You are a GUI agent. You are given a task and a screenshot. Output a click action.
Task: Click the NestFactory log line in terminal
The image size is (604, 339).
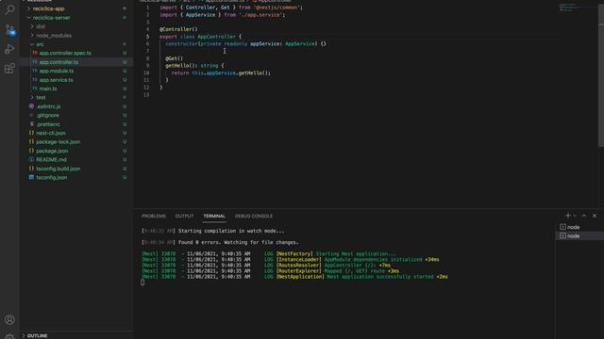click(x=268, y=253)
